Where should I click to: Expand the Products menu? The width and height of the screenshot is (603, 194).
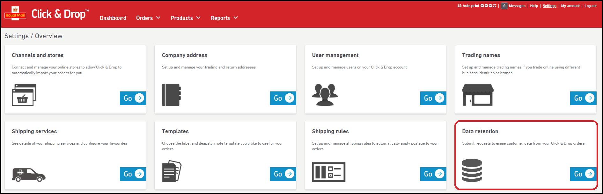pos(186,18)
